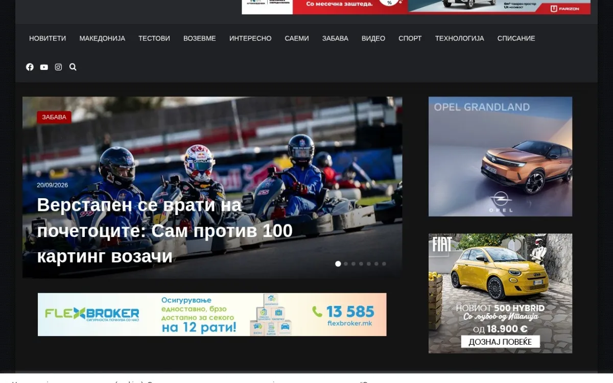Select the ЗАБАВА navigation item
The height and width of the screenshot is (383, 613).
pyautogui.click(x=335, y=38)
